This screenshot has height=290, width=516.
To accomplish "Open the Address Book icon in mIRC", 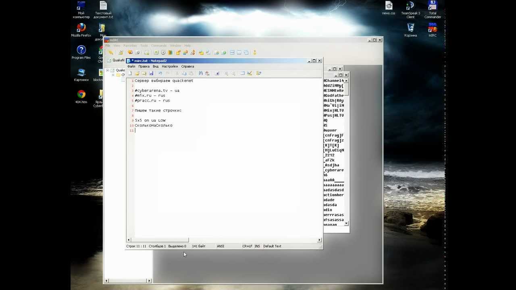I will click(156, 52).
